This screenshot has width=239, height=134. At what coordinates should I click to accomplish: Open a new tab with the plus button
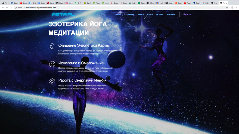[231, 3]
